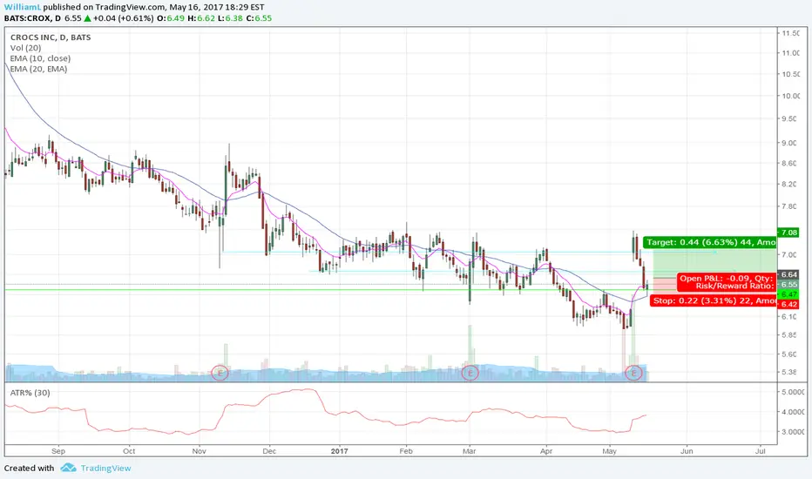Click the Apr label on time axis
Image resolution: width=812 pixels, height=479 pixels.
pos(546,451)
